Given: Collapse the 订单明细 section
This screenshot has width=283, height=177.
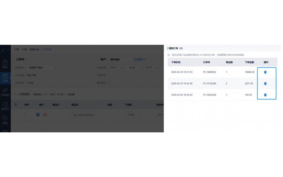Looking at the screenshot, I should [x=16, y=94].
